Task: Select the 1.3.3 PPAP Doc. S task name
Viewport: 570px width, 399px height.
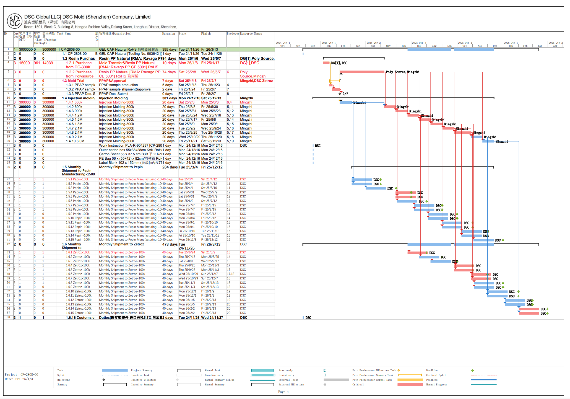Action: click(80, 94)
